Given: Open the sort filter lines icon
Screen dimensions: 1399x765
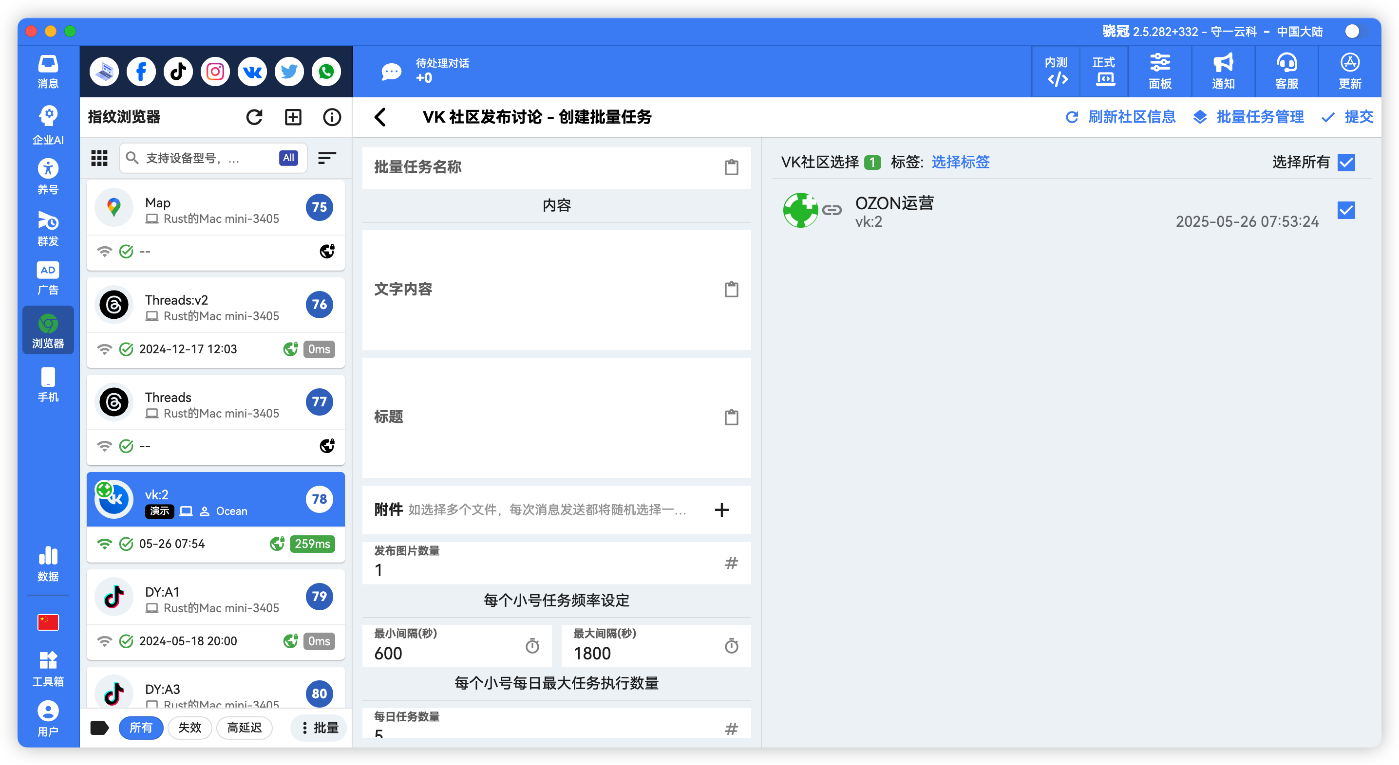Looking at the screenshot, I should click(326, 158).
